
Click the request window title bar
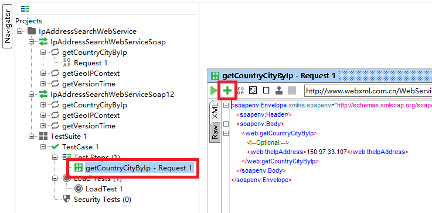[319, 76]
